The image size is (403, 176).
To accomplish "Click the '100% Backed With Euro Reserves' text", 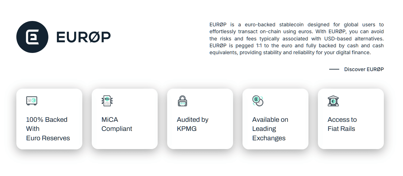I will (x=48, y=129).
